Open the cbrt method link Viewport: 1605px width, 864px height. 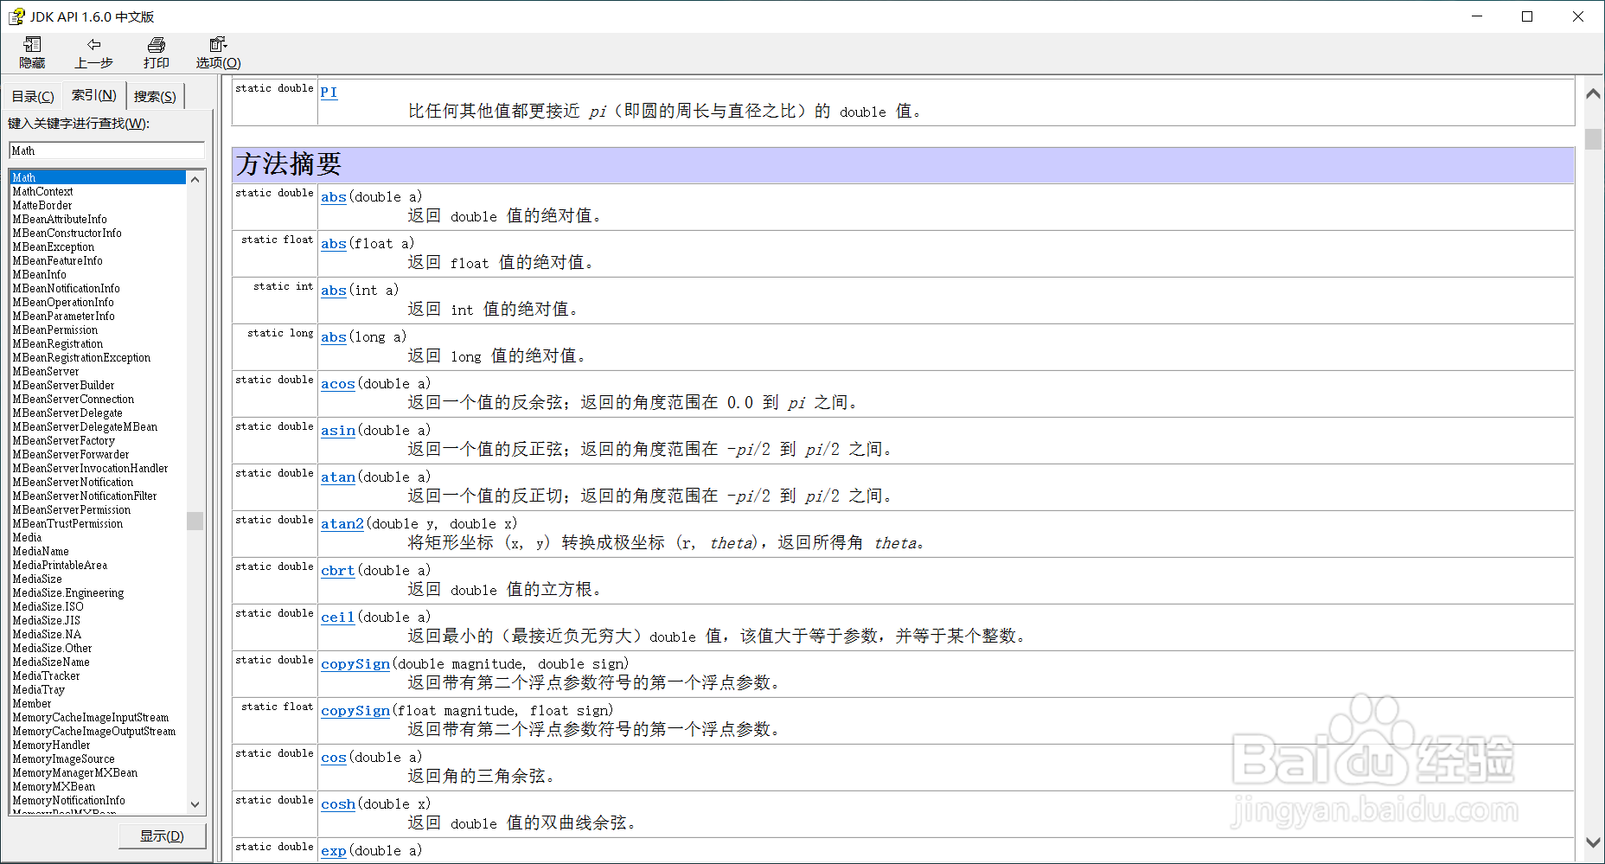tap(337, 570)
